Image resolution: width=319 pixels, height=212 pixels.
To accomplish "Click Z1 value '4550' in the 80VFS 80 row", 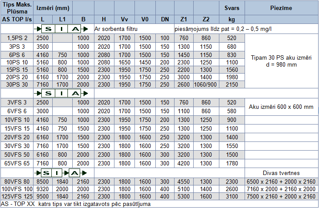I will 184,182.
